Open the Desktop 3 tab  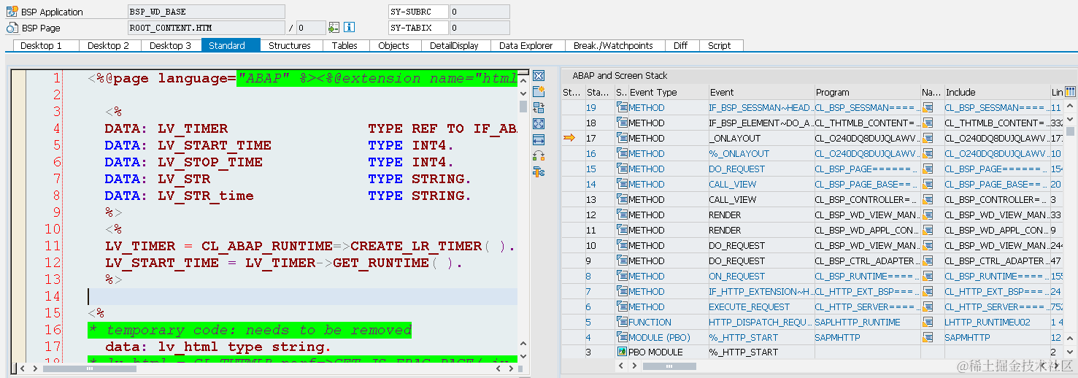click(x=170, y=45)
